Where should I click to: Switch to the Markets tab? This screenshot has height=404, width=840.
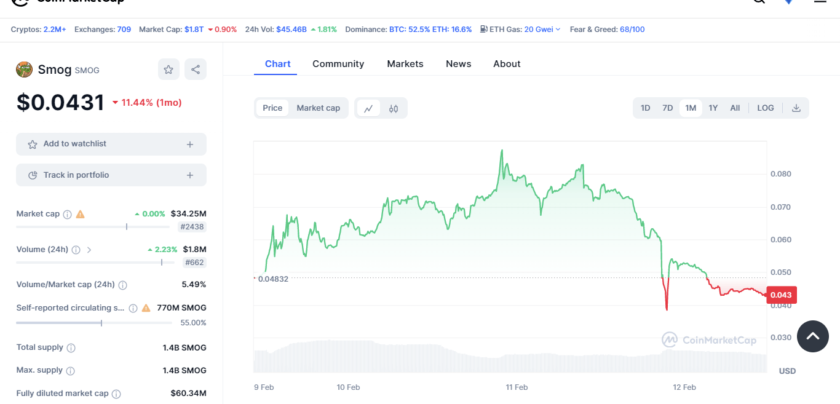(x=405, y=64)
